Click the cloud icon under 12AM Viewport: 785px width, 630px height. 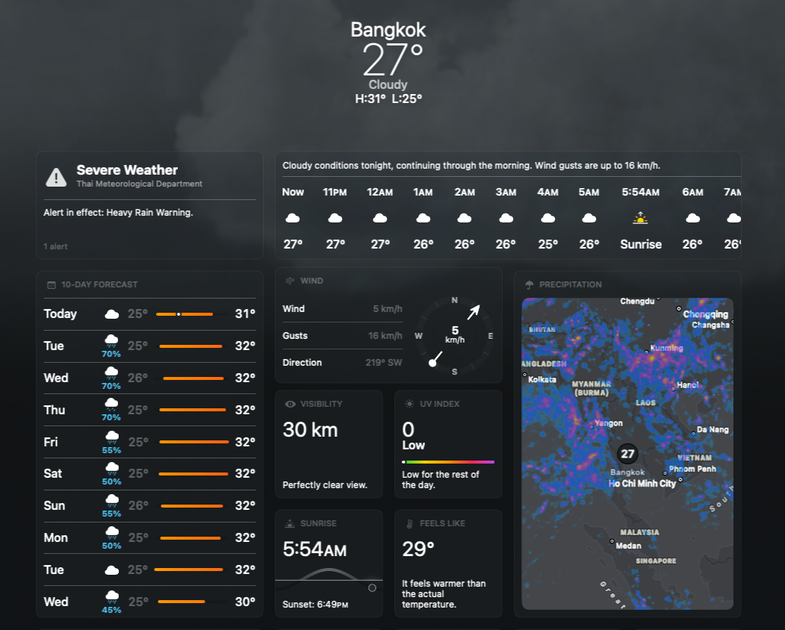(x=380, y=218)
